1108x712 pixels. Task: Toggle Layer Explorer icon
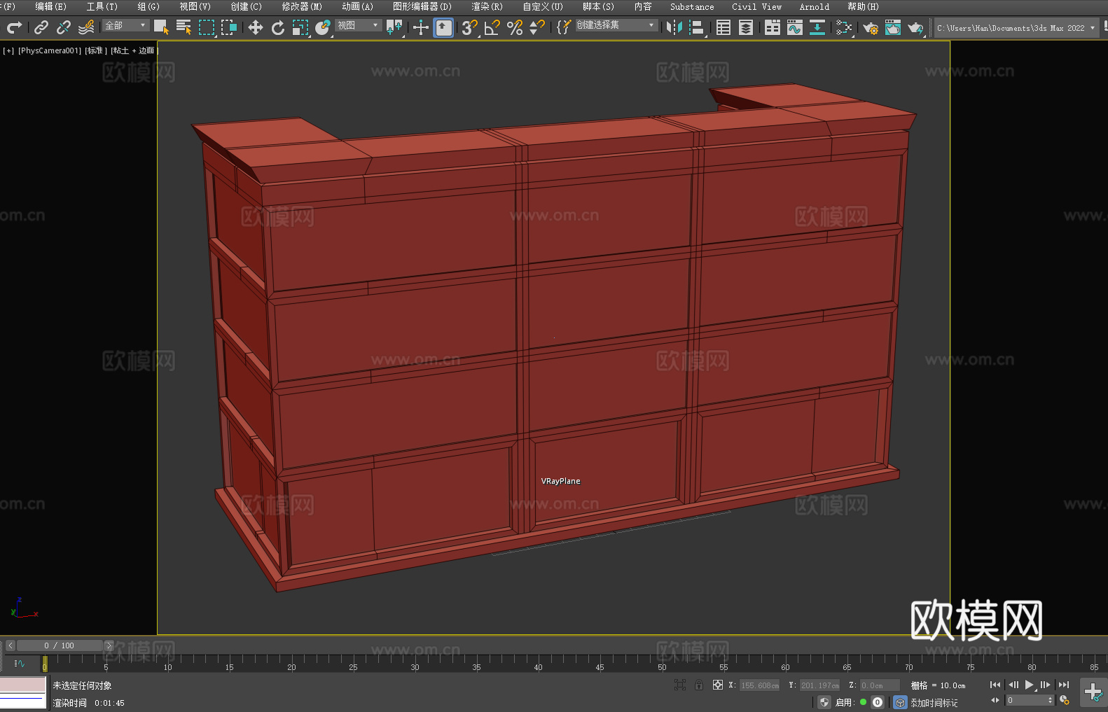(746, 27)
